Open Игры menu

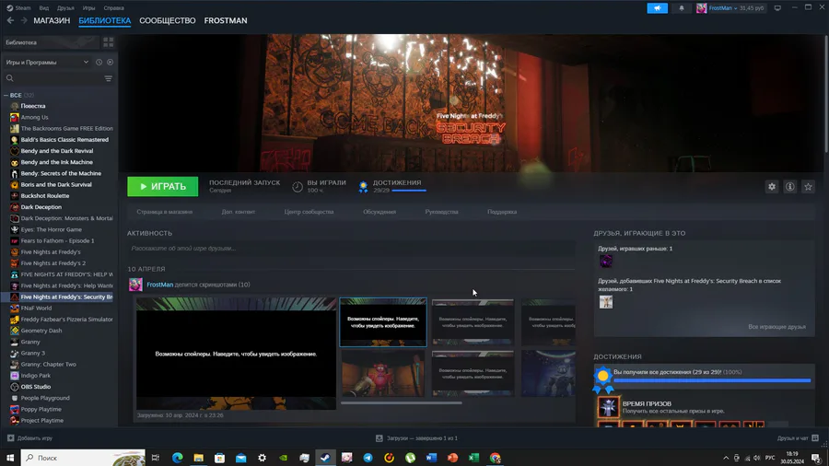click(x=88, y=8)
